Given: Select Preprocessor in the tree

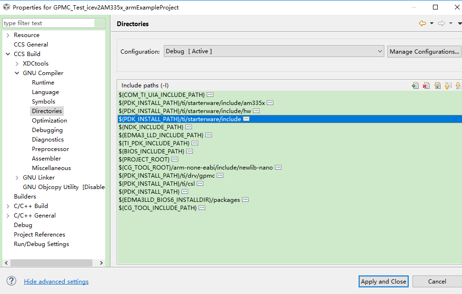Looking at the screenshot, I should 50,149.
